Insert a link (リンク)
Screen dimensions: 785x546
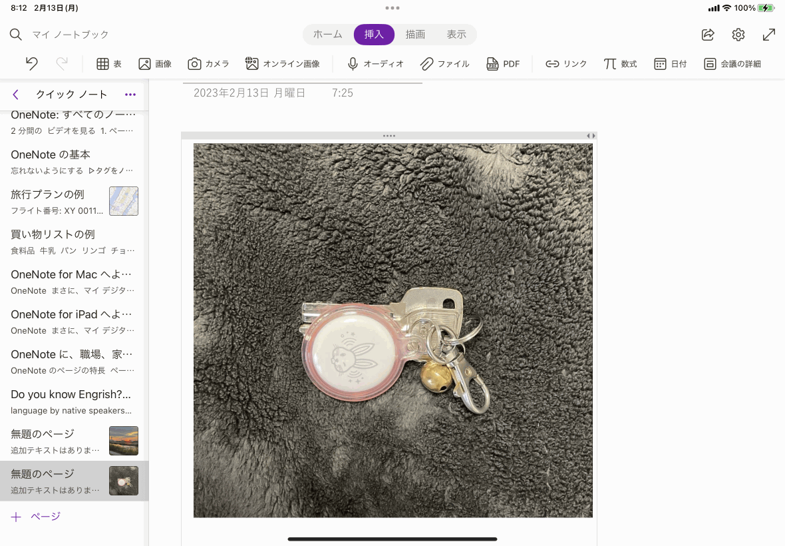[566, 64]
